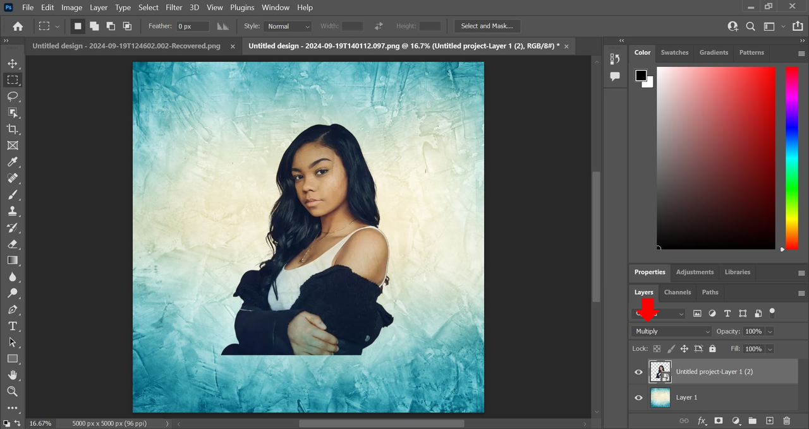The width and height of the screenshot is (809, 429).
Task: Delete layer with trash icon
Action: (x=786, y=420)
